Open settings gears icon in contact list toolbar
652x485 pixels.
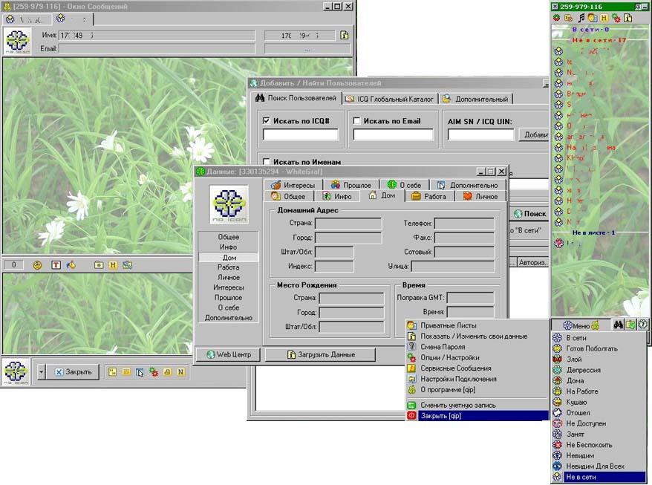point(616,18)
